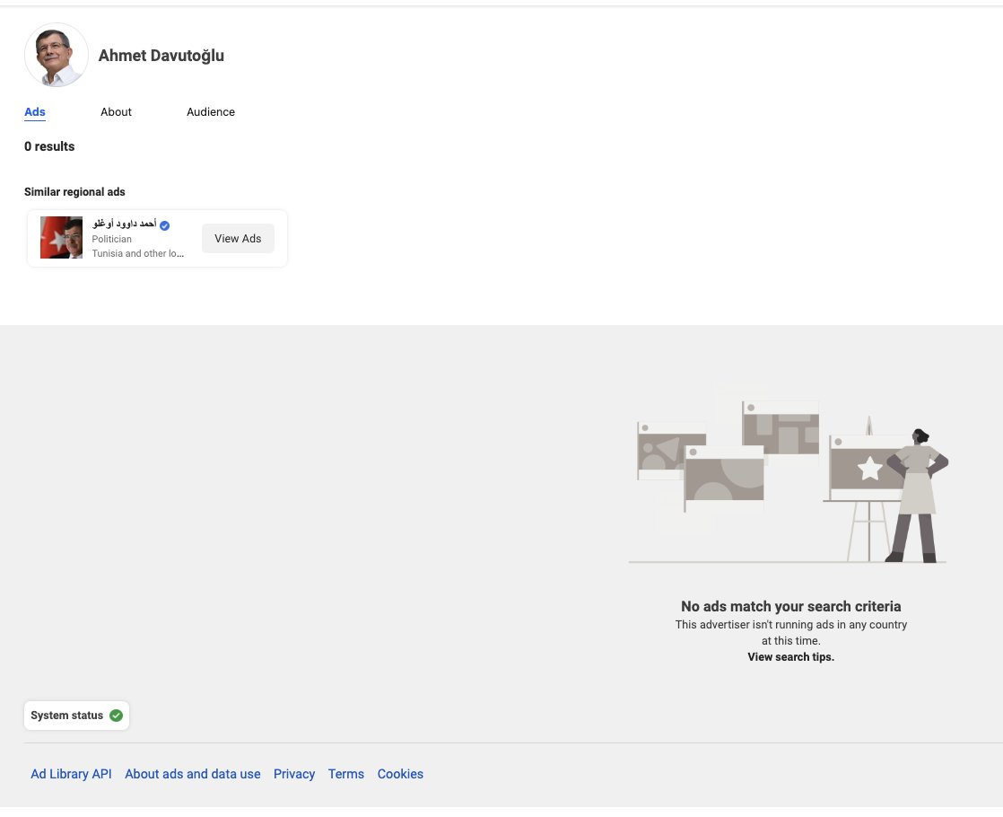Open About ads and data use
The width and height of the screenshot is (1003, 817).
[x=193, y=774]
